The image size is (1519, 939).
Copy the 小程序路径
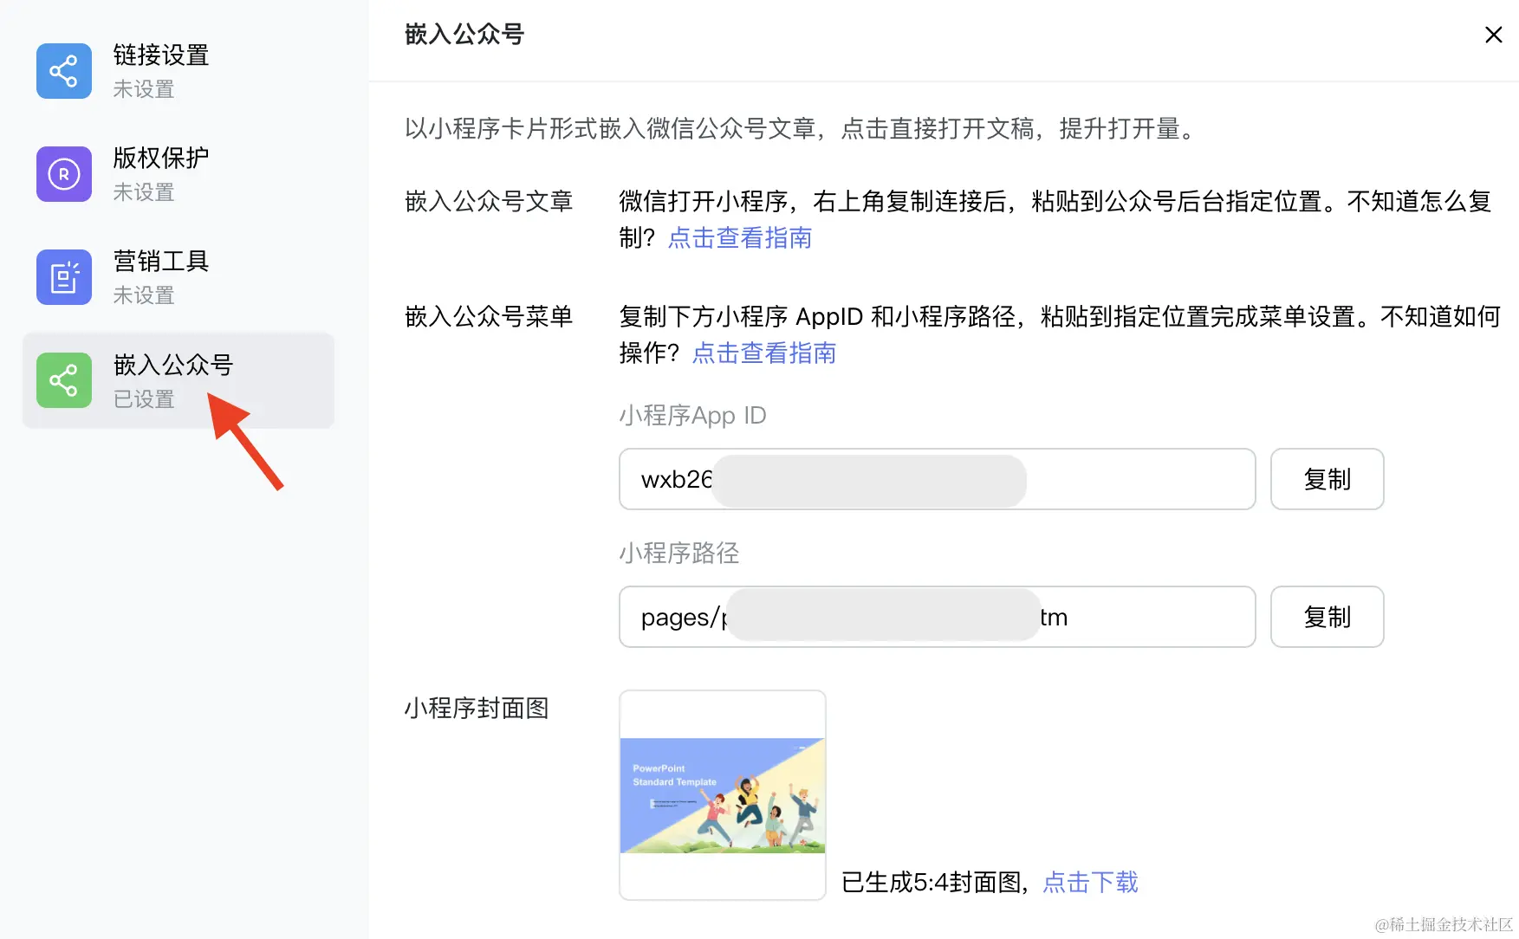pos(1327,617)
